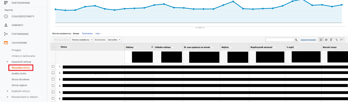
Task: Click the POZYSKIWANIE menu label
Action: point(20,34)
